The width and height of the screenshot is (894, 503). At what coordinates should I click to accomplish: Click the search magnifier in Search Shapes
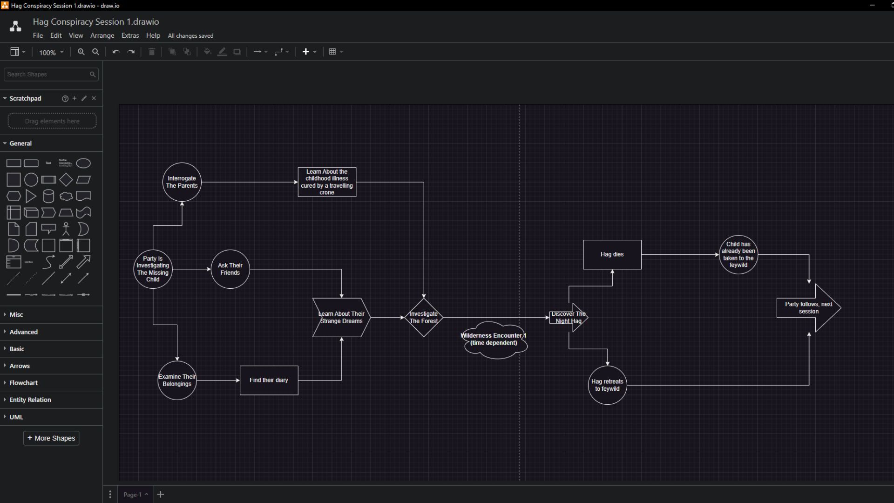tap(93, 75)
